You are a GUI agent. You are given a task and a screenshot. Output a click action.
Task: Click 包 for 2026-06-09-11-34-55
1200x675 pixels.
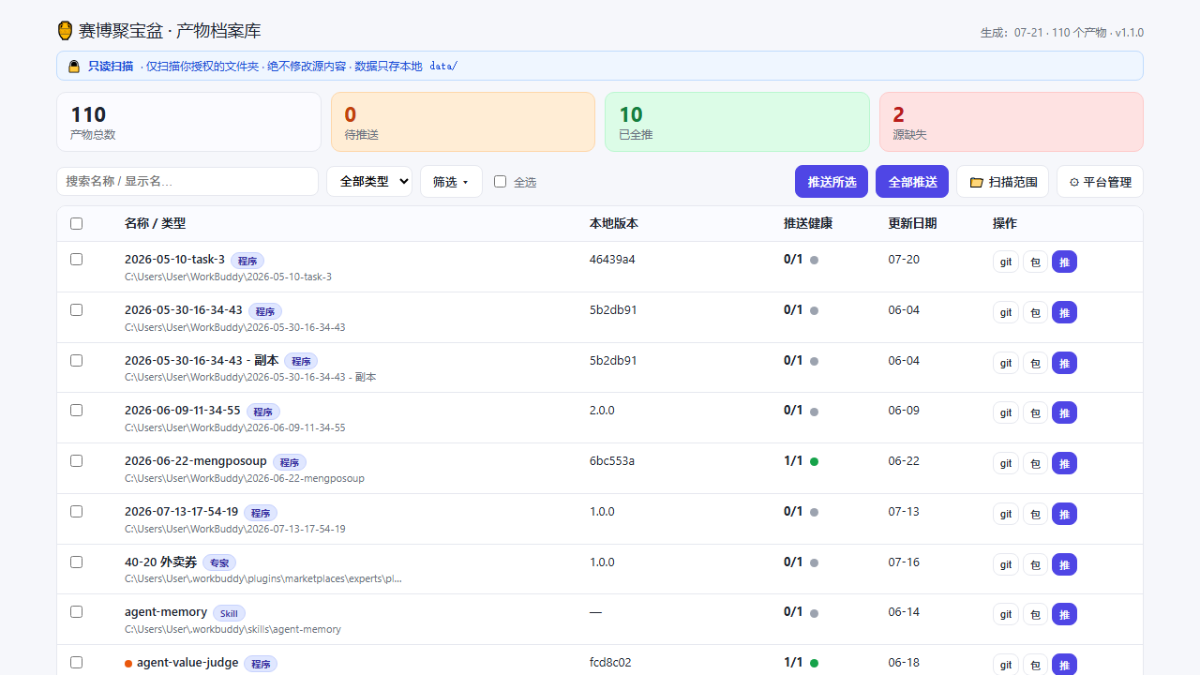[1035, 412]
